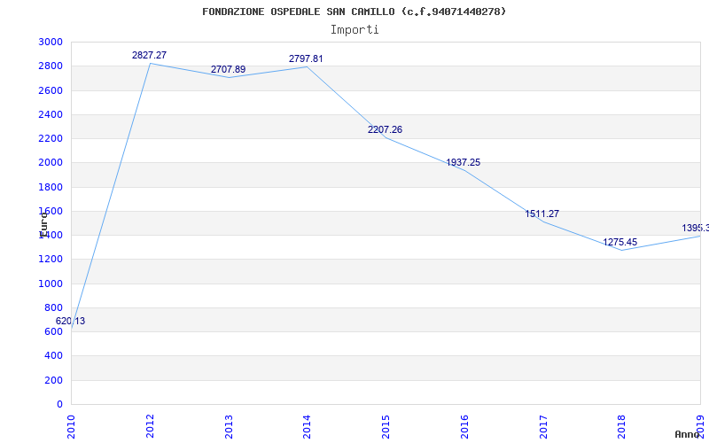
Task: Select the 620.13 data label
Action: [x=70, y=321]
